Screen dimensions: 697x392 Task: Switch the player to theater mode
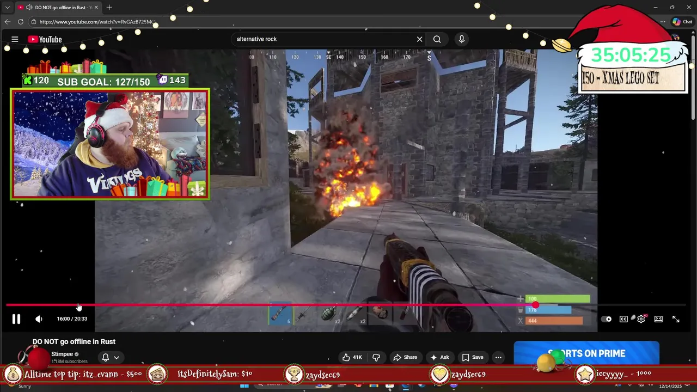click(x=658, y=319)
